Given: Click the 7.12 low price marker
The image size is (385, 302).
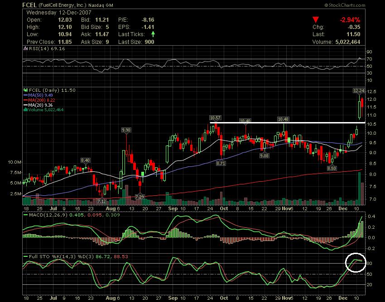Looking at the screenshot, I should point(102,201).
